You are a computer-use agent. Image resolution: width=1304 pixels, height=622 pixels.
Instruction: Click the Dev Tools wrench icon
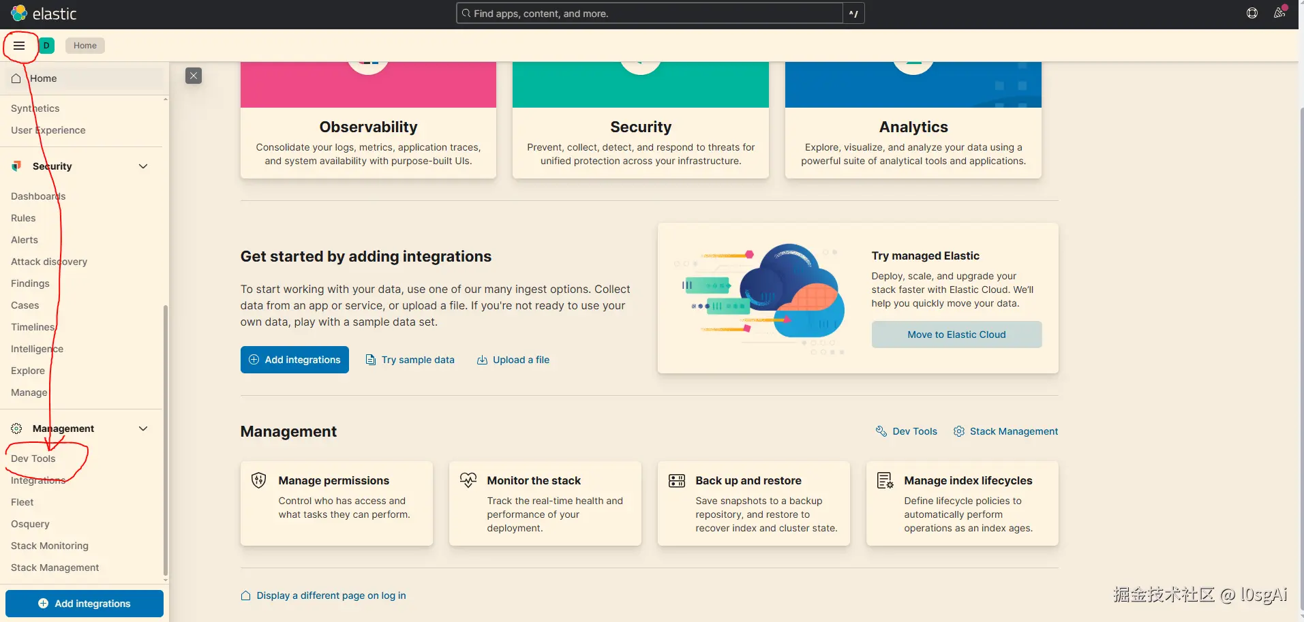pyautogui.click(x=881, y=431)
